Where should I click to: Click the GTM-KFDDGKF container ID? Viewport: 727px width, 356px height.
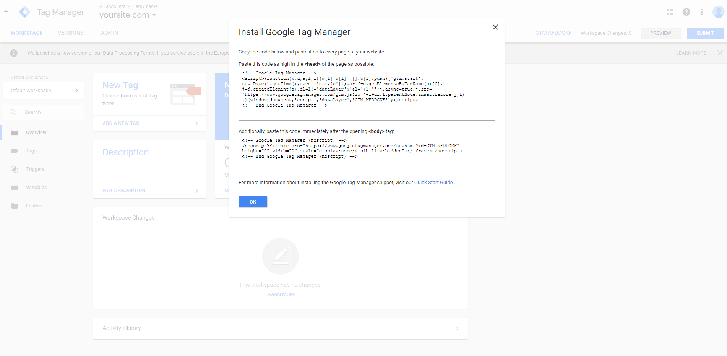(553, 33)
